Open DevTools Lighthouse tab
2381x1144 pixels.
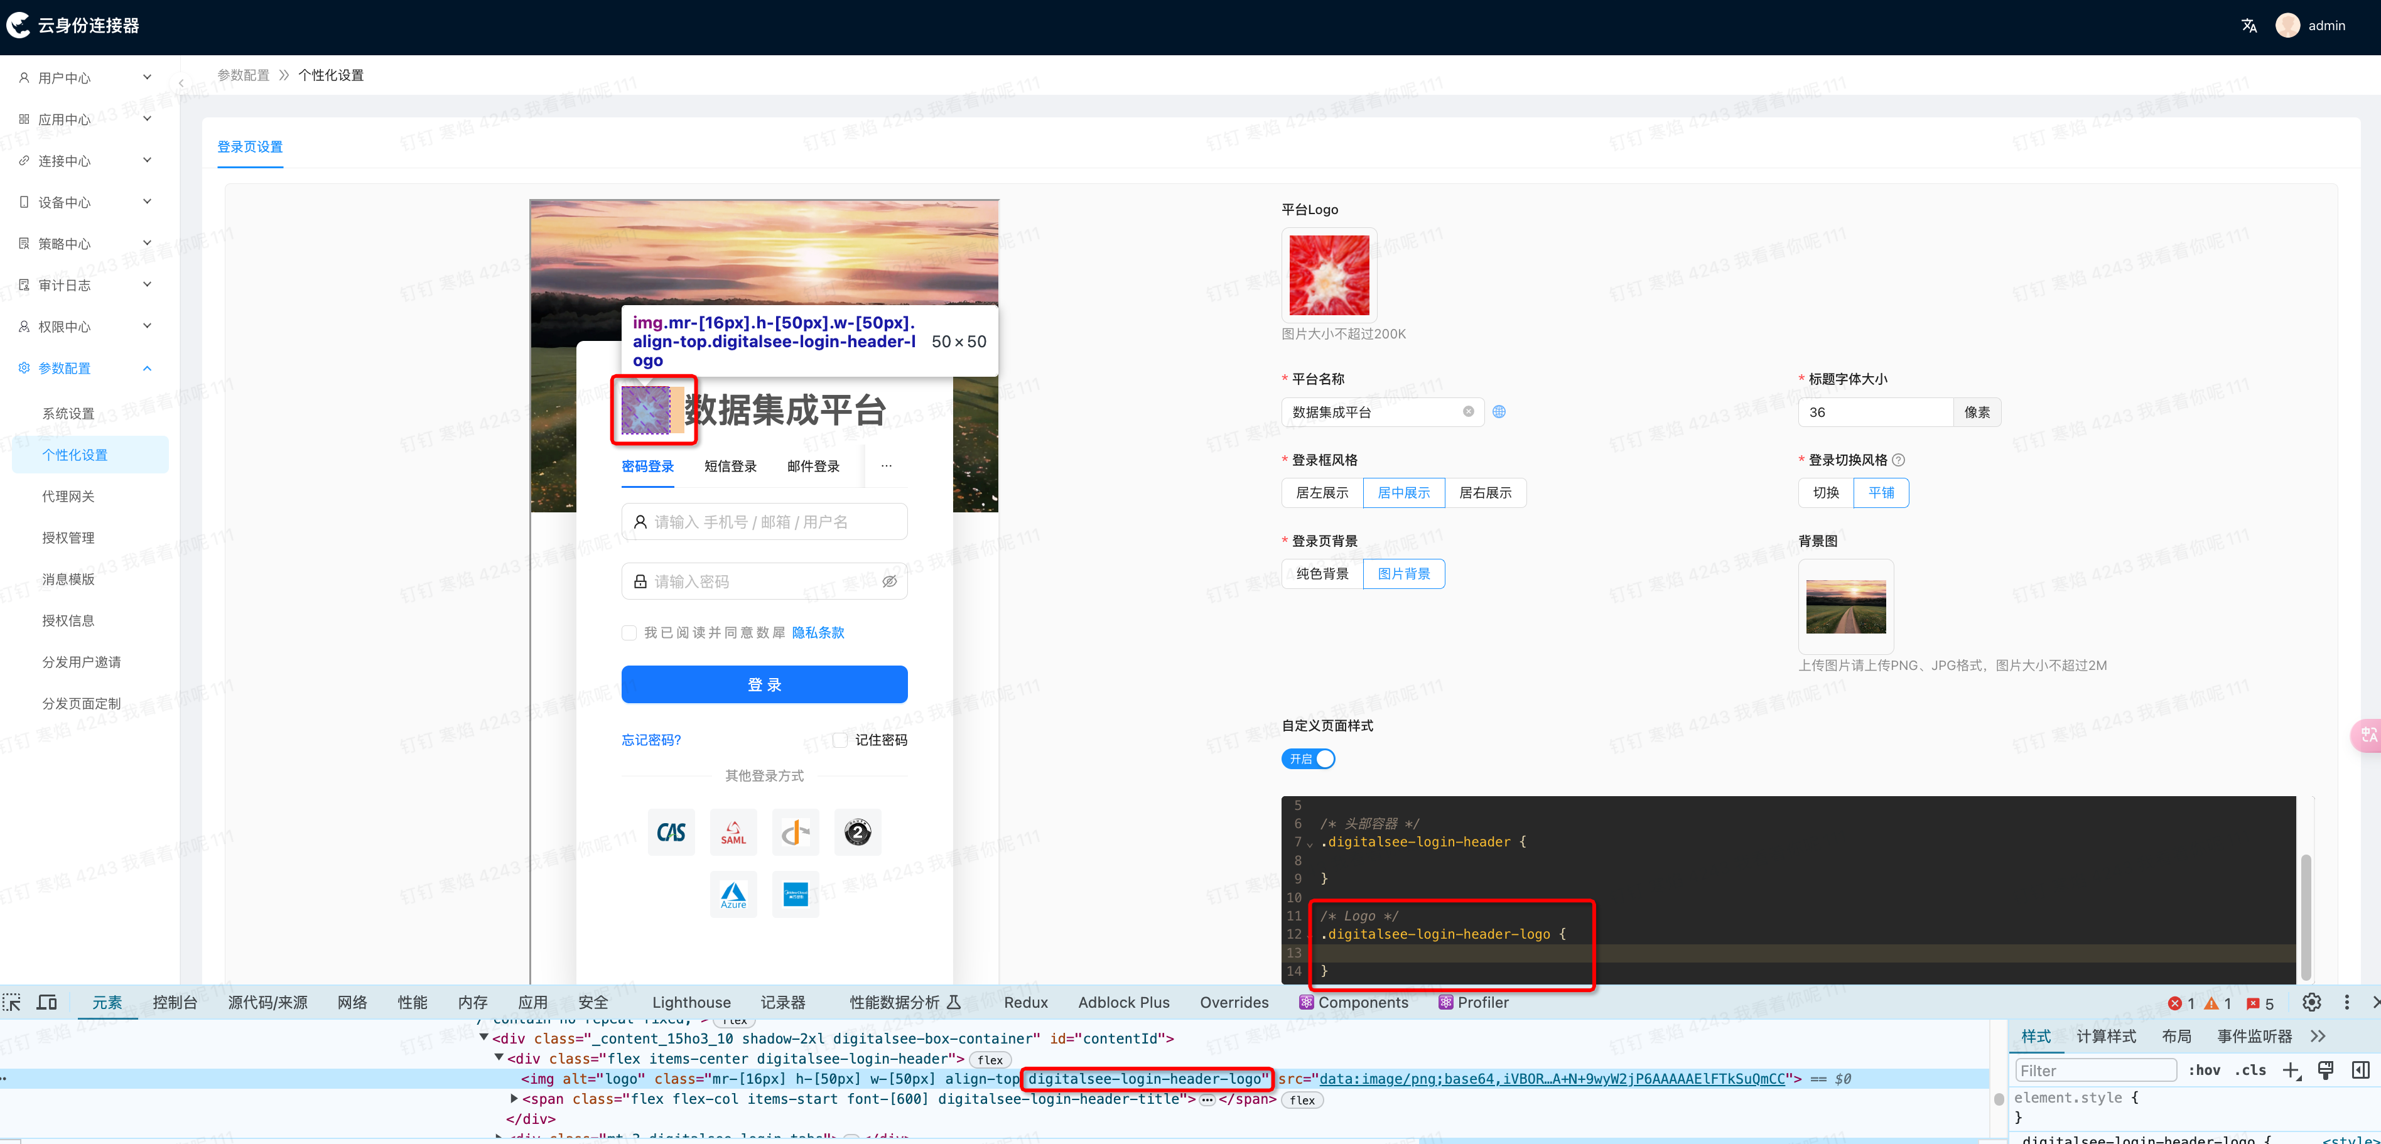691,1003
